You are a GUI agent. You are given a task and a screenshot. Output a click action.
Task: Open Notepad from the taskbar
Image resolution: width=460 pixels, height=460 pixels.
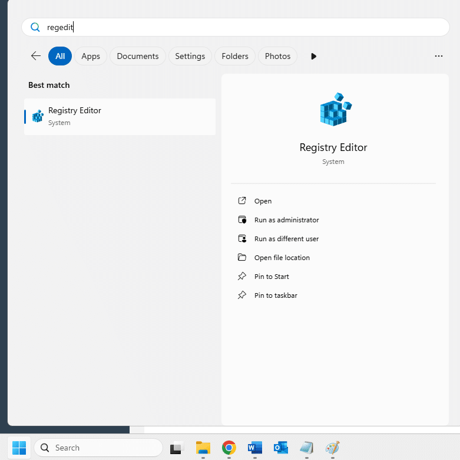[307, 448]
